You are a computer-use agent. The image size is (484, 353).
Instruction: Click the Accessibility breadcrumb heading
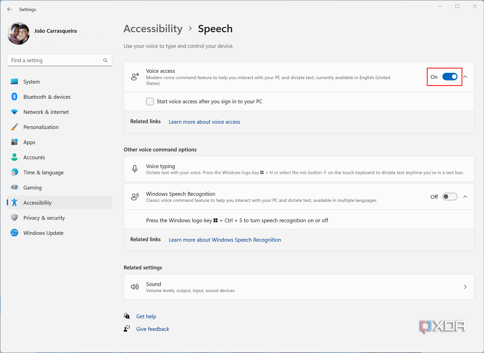[x=153, y=29]
